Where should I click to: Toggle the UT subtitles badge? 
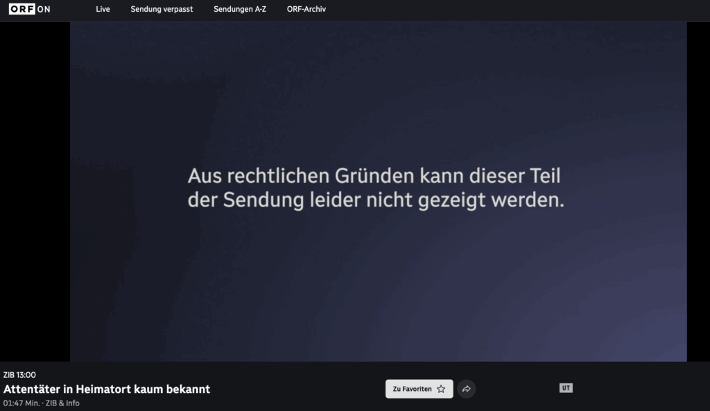(x=566, y=388)
